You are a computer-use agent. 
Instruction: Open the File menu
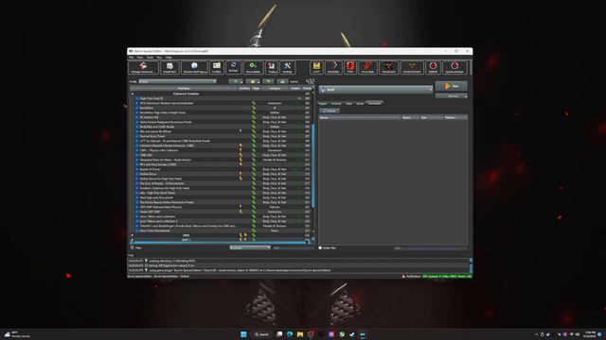tap(131, 58)
